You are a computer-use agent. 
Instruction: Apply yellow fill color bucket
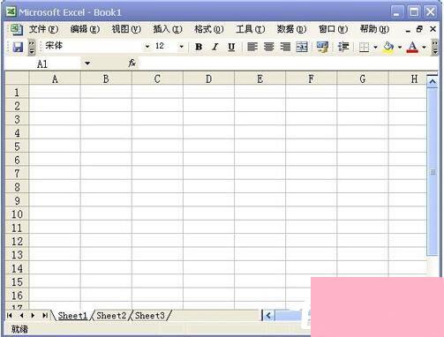pyautogui.click(x=388, y=47)
